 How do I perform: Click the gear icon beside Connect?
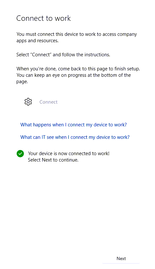pos(28,102)
